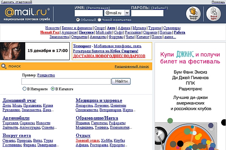Open the Рефераты subcategory
Image resolution: width=226 pixels, height=150 pixels.
(117, 123)
